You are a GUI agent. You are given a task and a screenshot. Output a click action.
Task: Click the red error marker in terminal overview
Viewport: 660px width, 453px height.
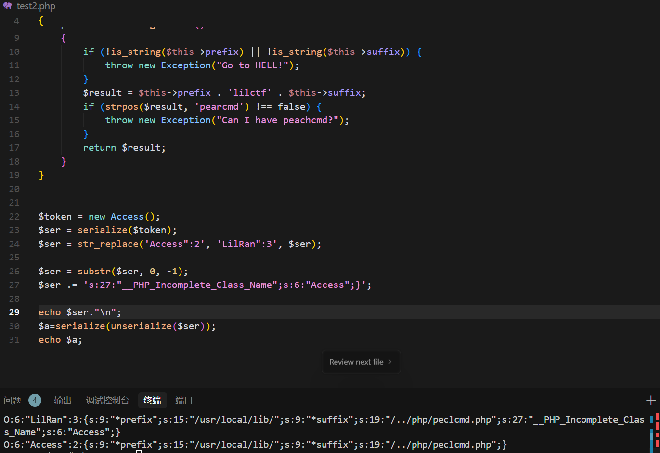pyautogui.click(x=657, y=417)
